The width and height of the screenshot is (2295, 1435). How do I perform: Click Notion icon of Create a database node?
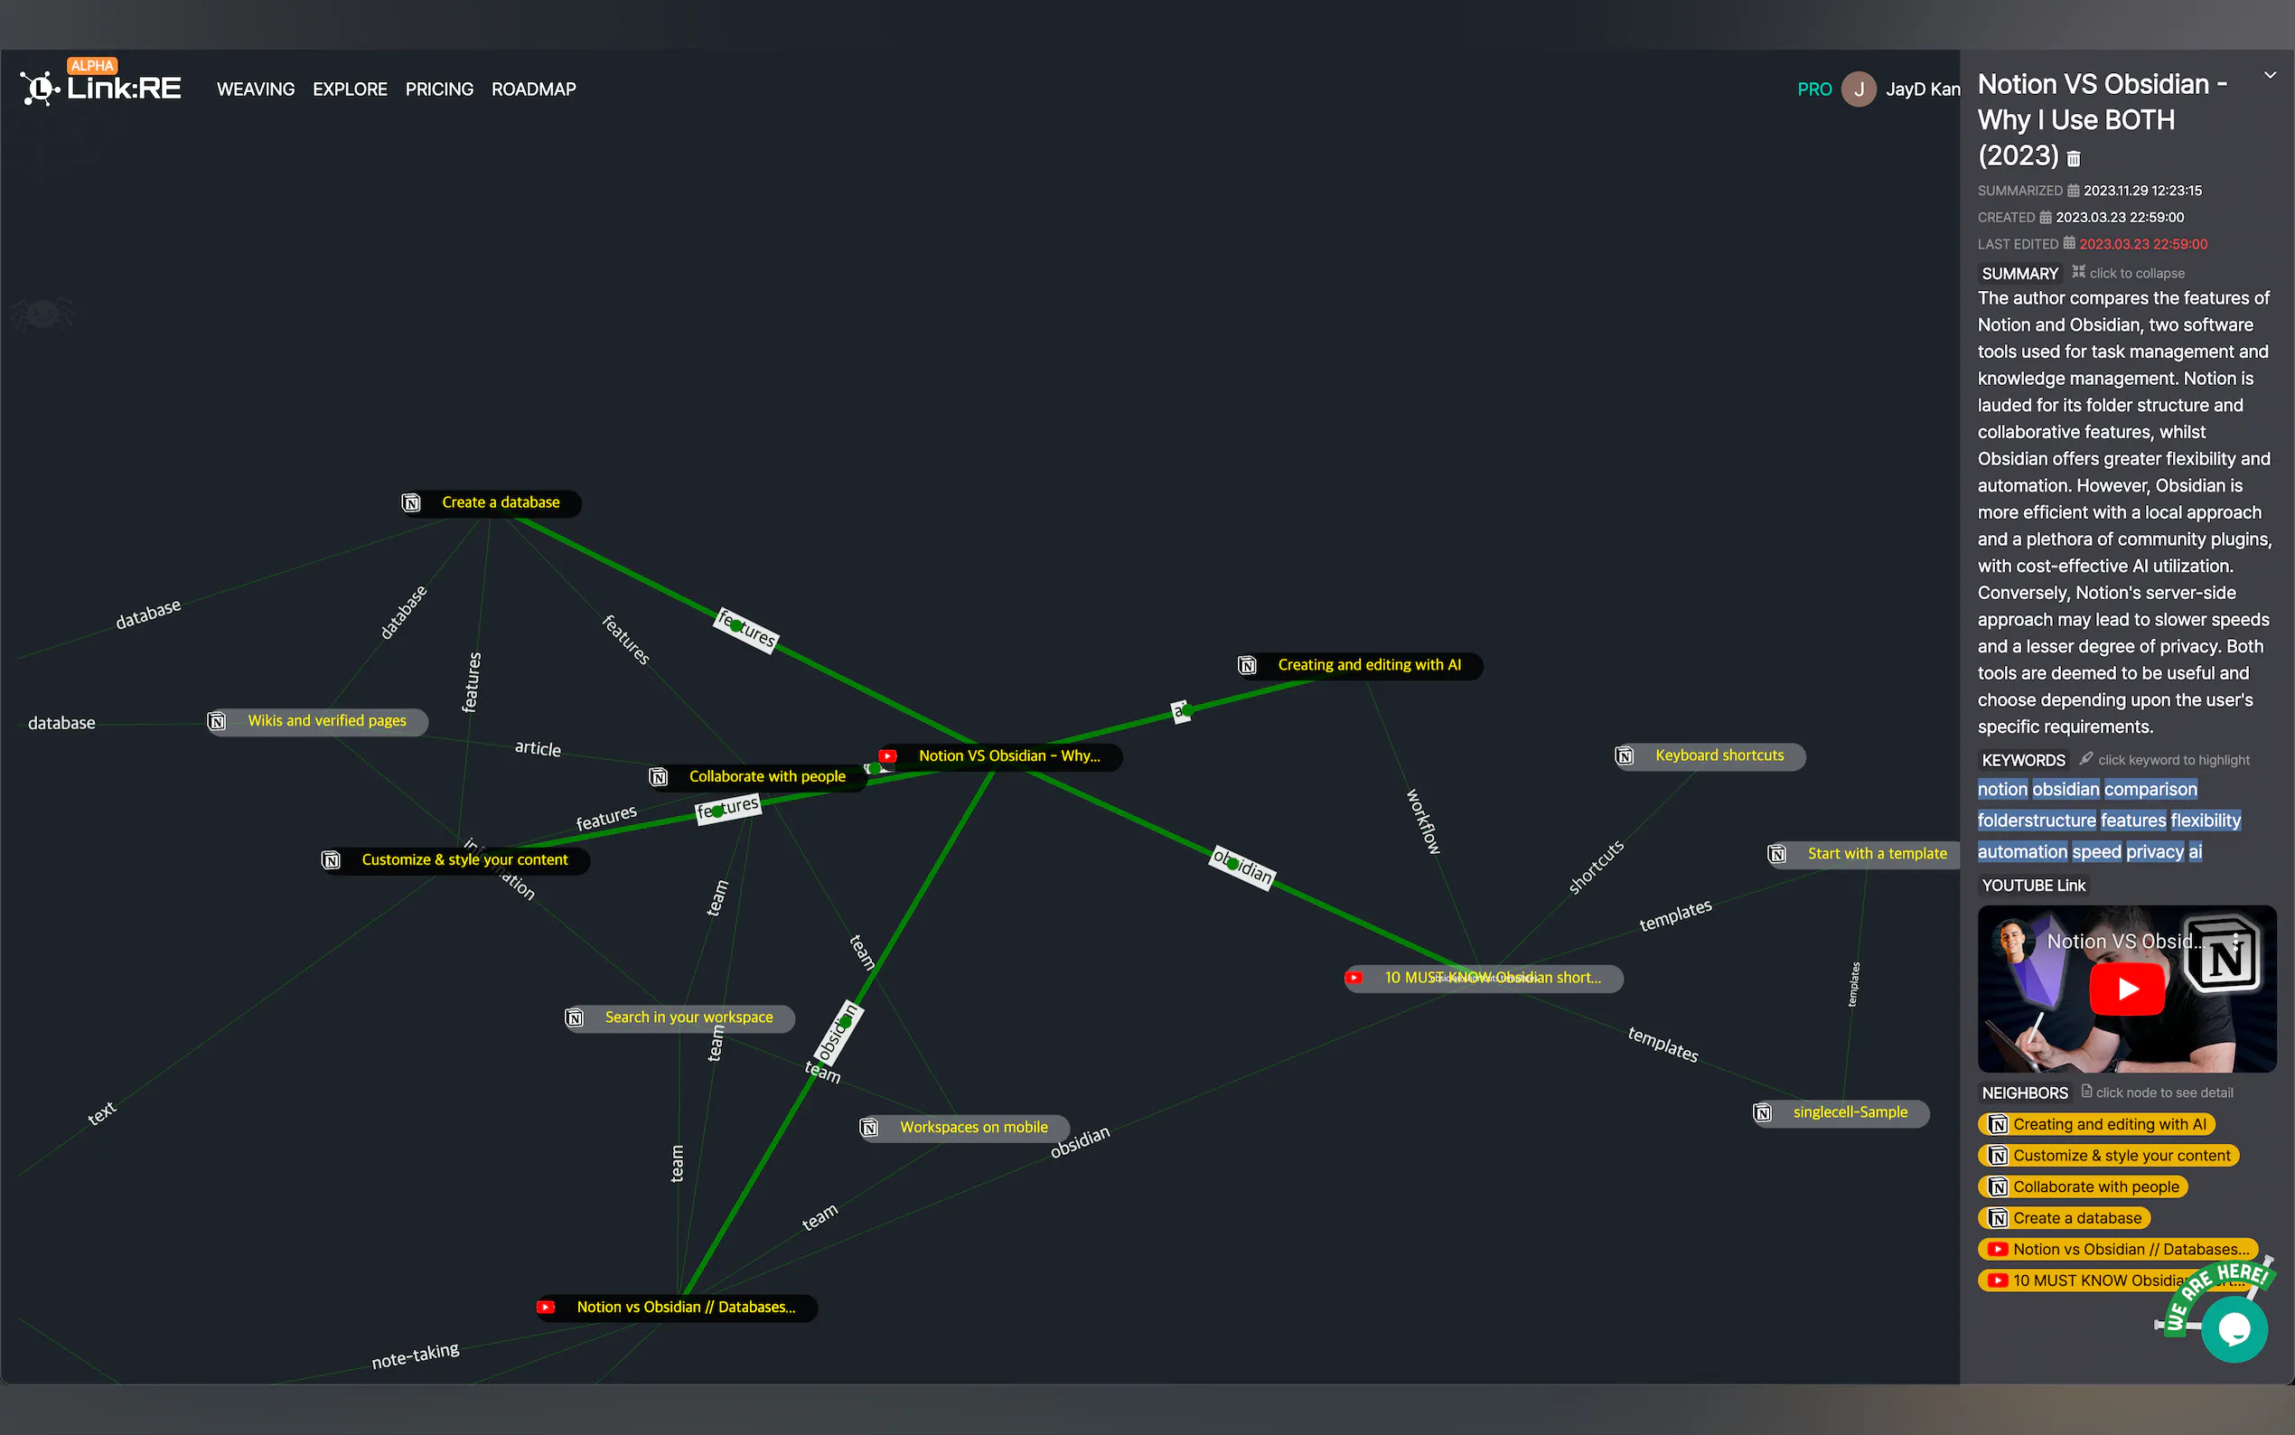click(411, 503)
